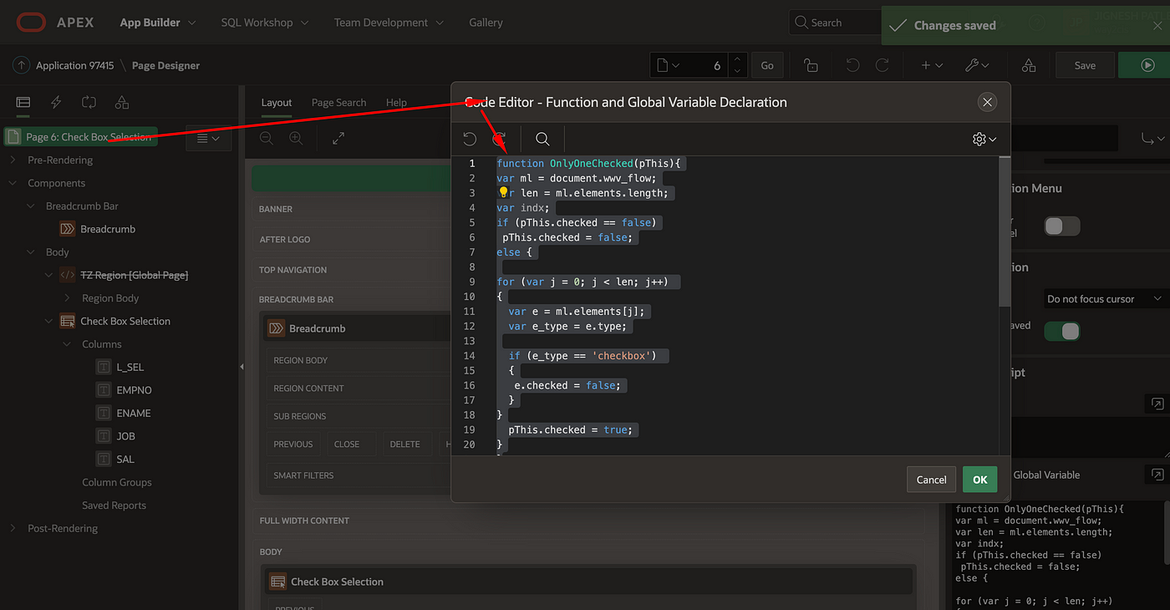Switch to the Processing tab

[89, 102]
